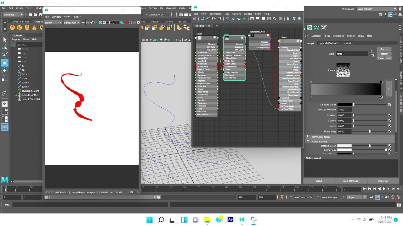The height and width of the screenshot is (226, 403).
Task: Pick the Rotate tool in toolbox
Action: click(x=5, y=71)
